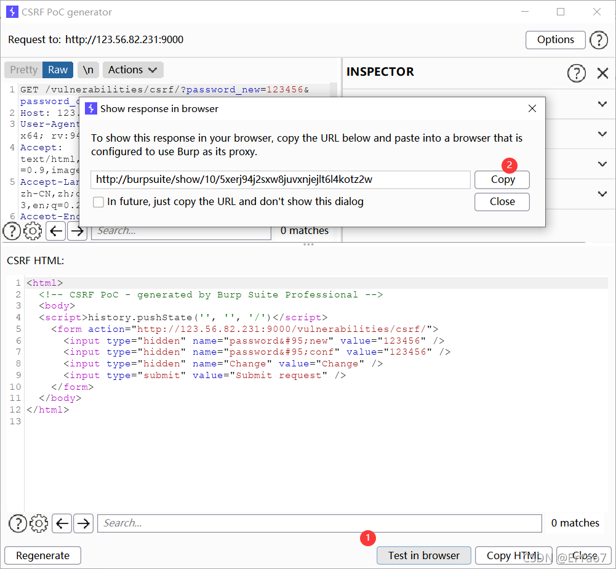
Task: Focus the request Search field
Action: 181,231
